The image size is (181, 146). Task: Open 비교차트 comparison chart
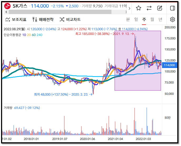pos(70,19)
